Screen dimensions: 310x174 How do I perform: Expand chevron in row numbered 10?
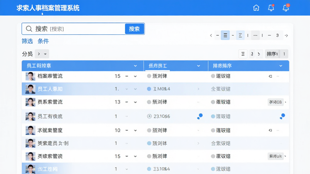135,130
